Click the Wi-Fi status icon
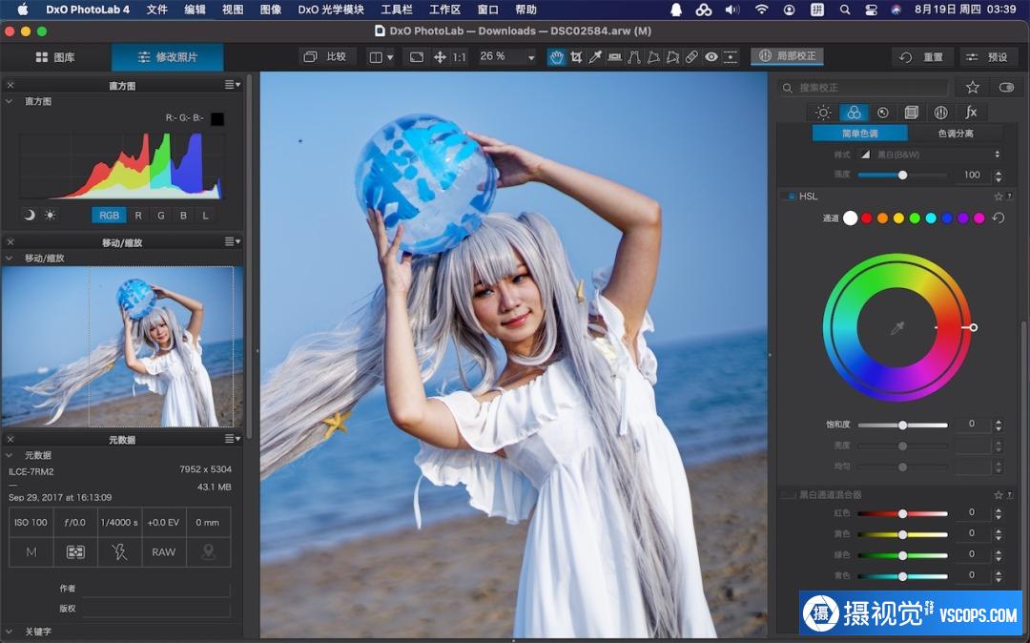The width and height of the screenshot is (1030, 643). coord(761,10)
